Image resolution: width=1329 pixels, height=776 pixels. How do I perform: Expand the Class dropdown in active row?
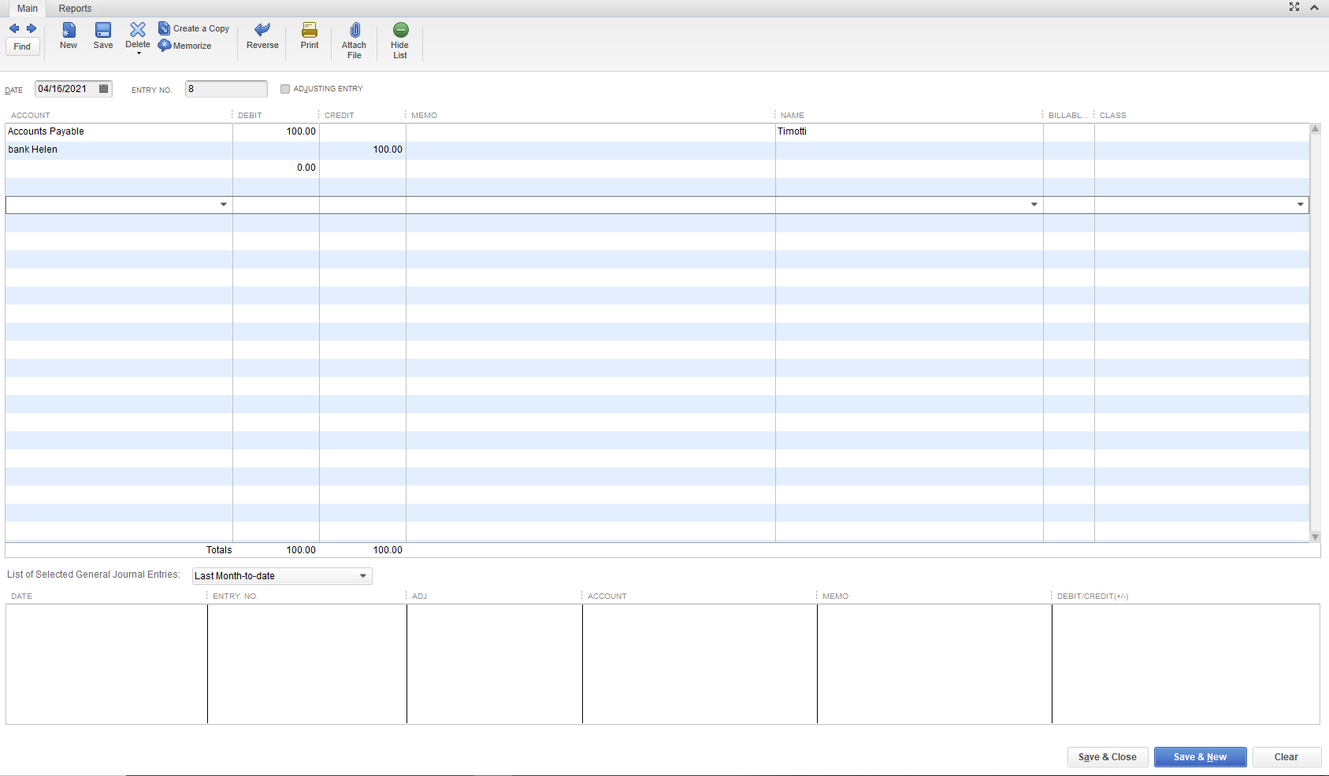(x=1300, y=205)
